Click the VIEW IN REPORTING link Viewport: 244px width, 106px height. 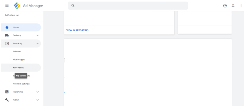point(77,30)
